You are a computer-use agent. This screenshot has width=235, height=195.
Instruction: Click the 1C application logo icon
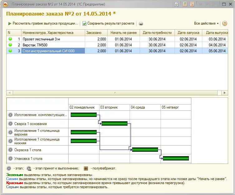point(5,4)
